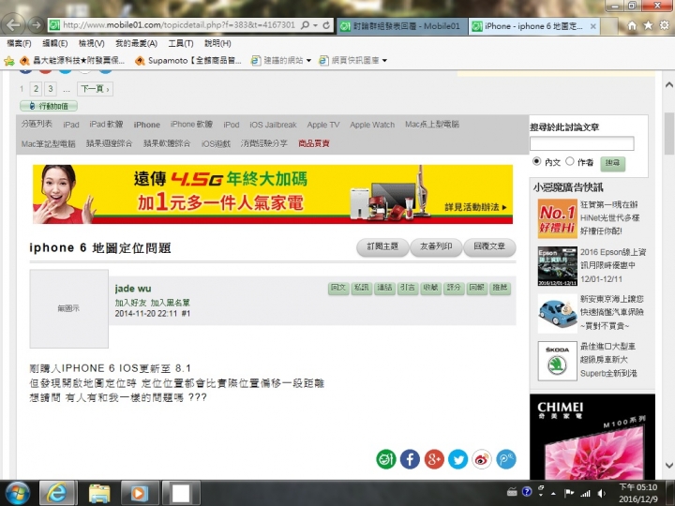Open the Skoda ad thumbnail

tap(557, 361)
